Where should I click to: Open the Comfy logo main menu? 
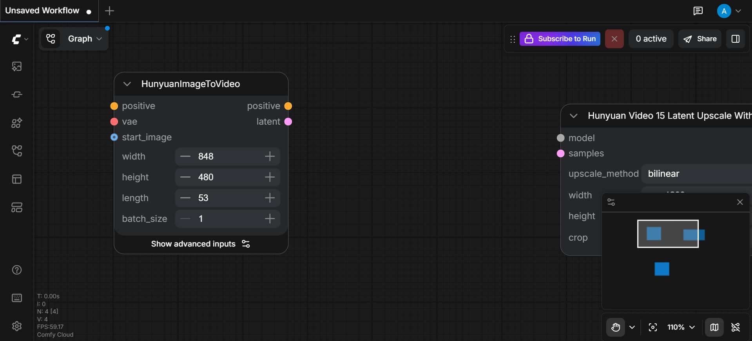click(x=19, y=39)
